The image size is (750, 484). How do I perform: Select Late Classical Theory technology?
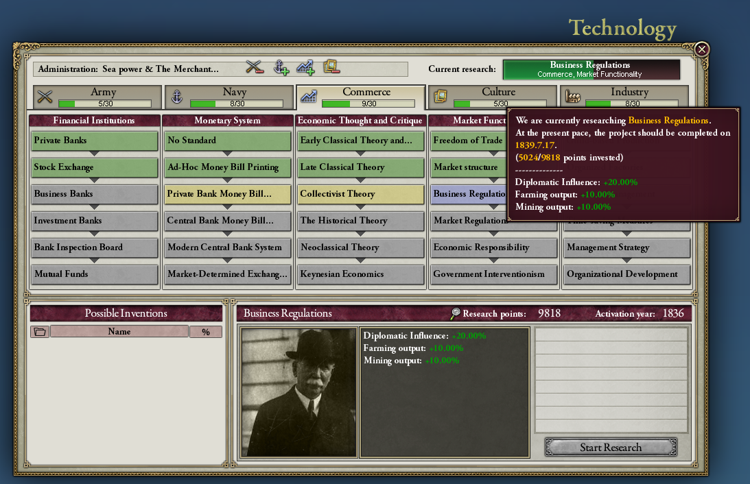coord(361,167)
